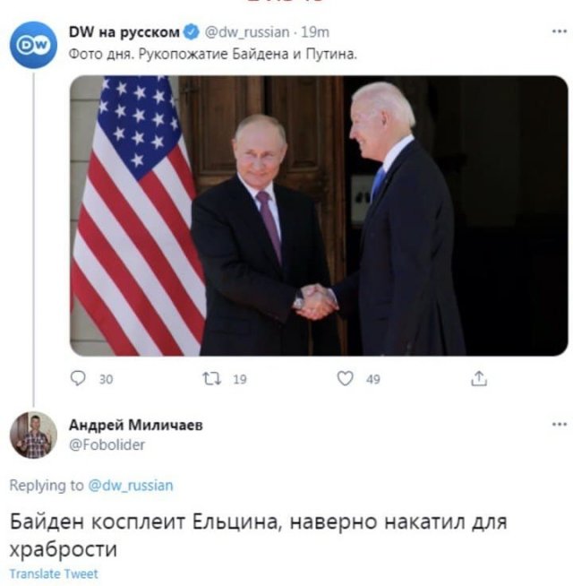This screenshot has width=573, height=586.
Task: Open the @dw_russian link in Replying to
Action: (x=131, y=486)
